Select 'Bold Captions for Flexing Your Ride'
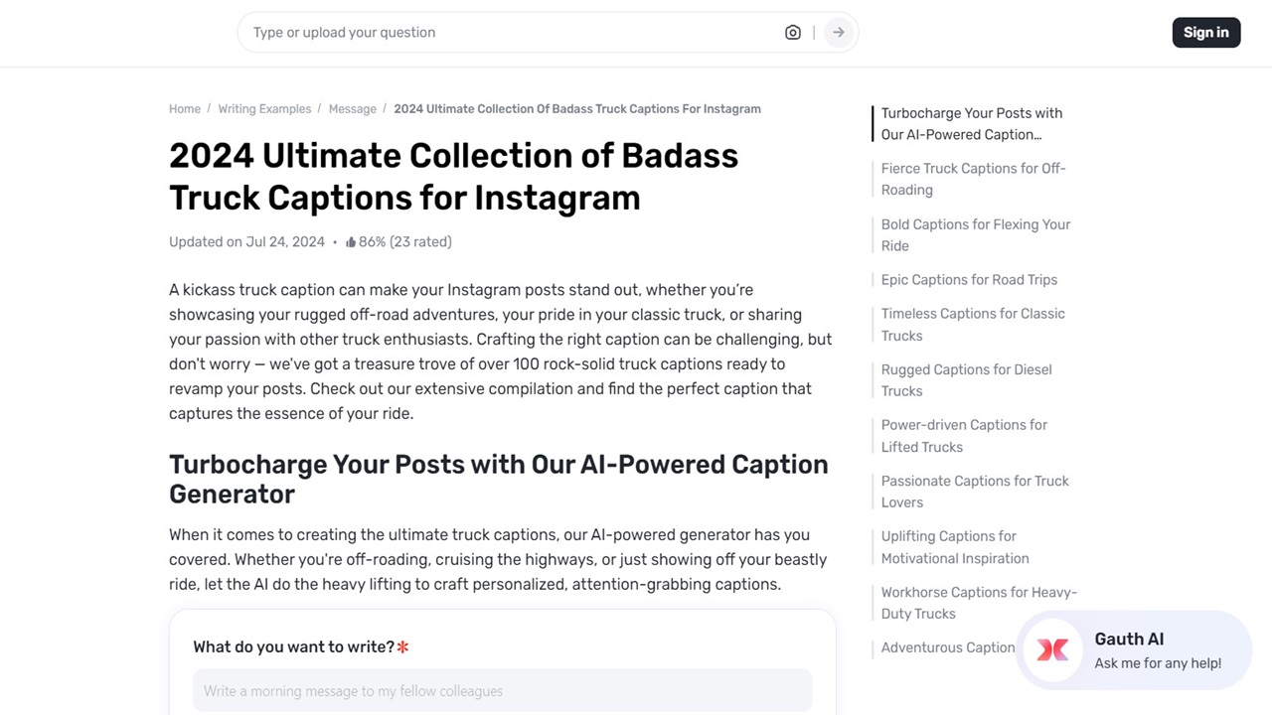Viewport: 1272px width, 715px height. [x=975, y=234]
